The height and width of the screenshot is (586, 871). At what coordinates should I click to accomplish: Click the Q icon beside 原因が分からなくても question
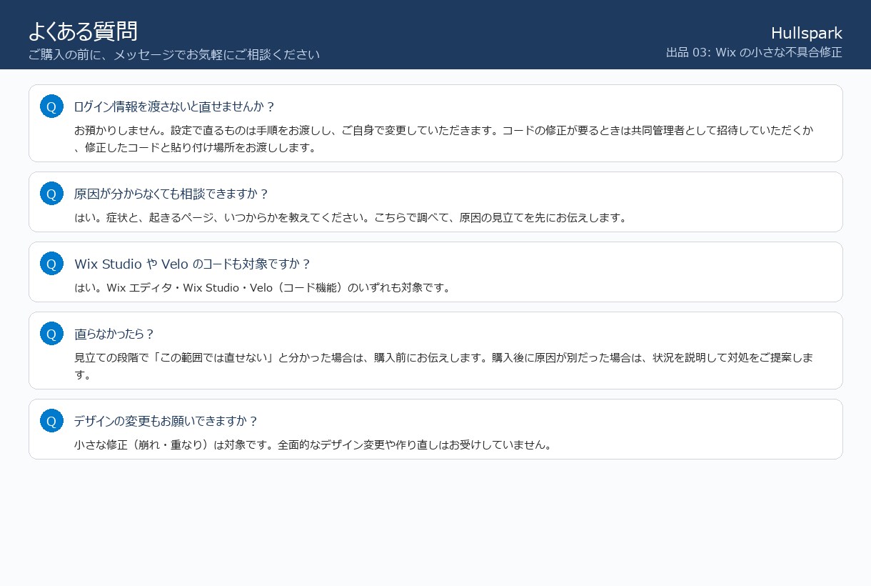pos(51,193)
